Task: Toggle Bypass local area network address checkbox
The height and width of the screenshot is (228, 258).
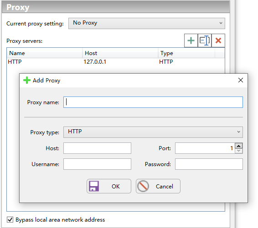Action: point(10,219)
